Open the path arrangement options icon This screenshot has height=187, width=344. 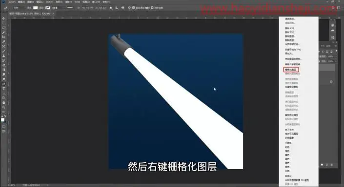click(122, 8)
